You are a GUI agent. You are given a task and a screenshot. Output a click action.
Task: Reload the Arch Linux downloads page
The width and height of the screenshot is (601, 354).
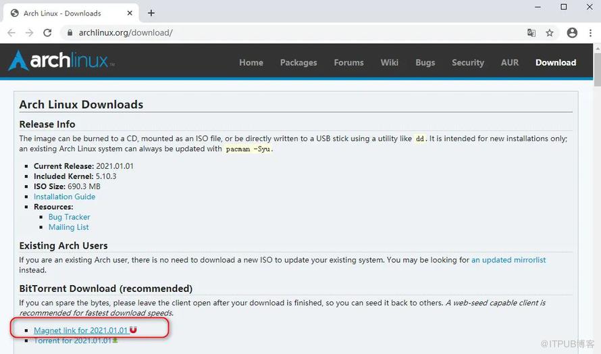point(47,33)
